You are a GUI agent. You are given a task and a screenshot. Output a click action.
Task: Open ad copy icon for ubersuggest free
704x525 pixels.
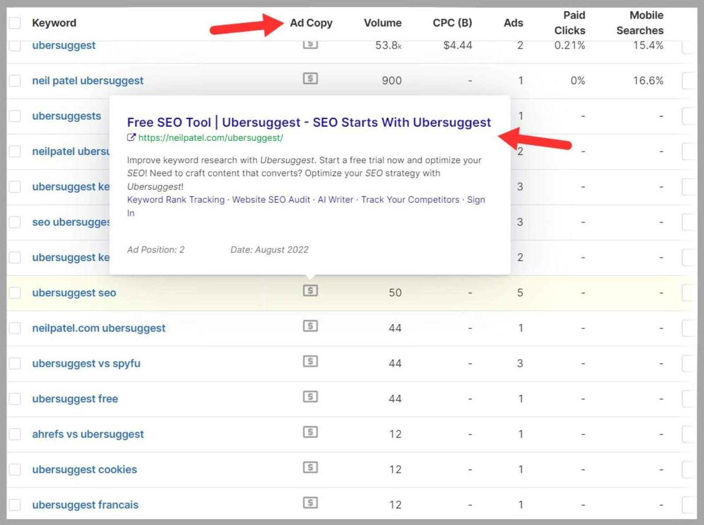[x=310, y=397]
